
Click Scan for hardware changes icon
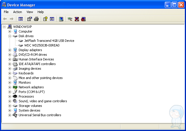[61, 19]
